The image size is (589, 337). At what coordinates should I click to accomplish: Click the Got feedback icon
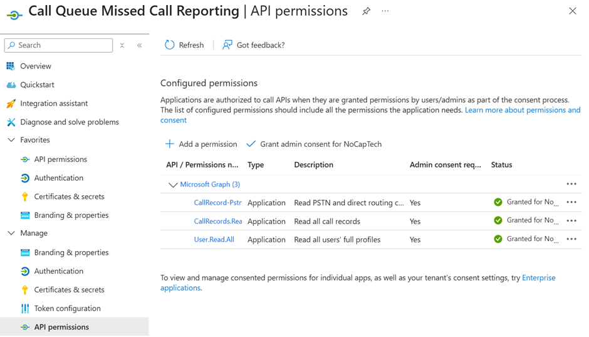(x=227, y=45)
